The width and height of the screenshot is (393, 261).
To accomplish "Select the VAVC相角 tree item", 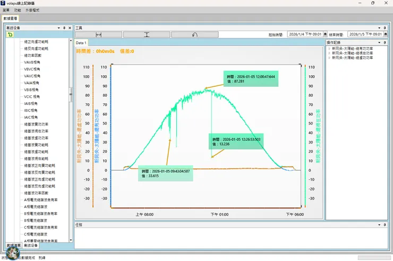I will [x=32, y=76].
